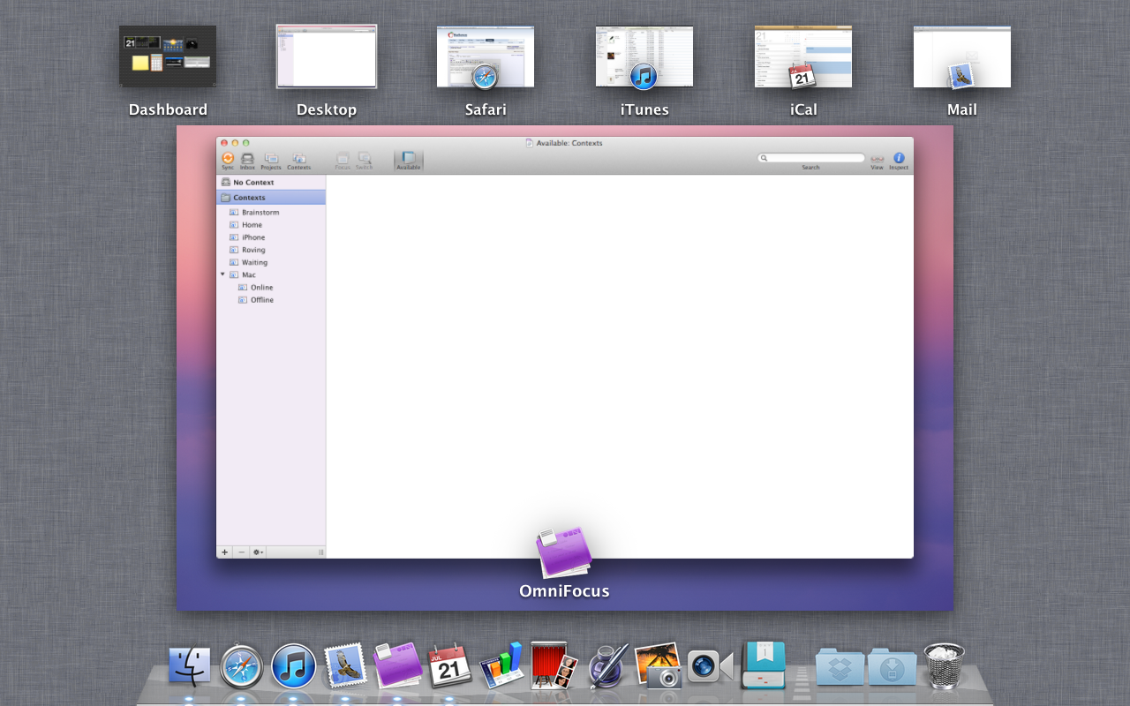
Task: Click the minus button below the sidebar
Action: click(241, 552)
